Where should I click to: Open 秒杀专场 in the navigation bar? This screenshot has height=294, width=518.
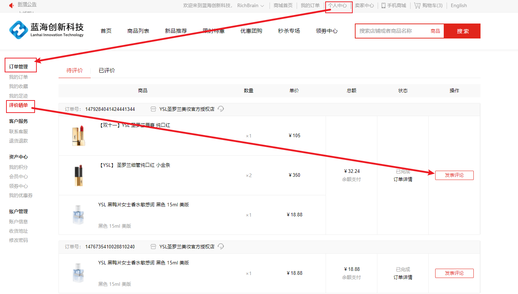(x=289, y=31)
